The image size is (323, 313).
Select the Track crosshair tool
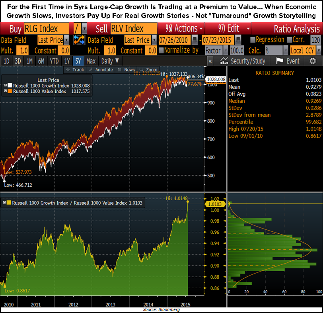click(x=76, y=70)
